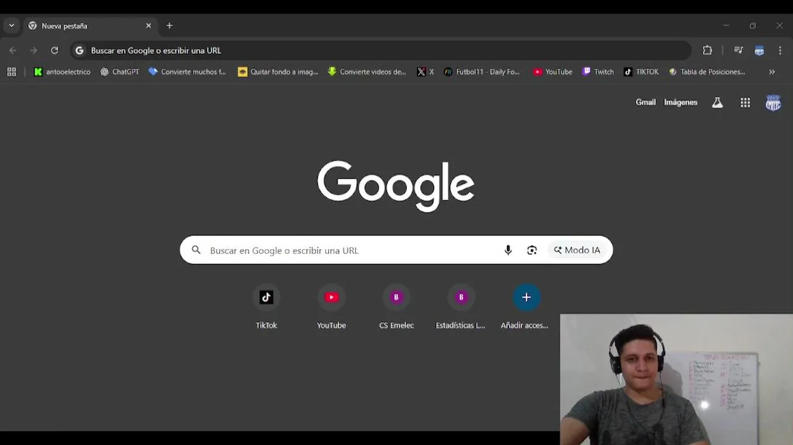
Task: Open Modo IA button
Action: [577, 250]
